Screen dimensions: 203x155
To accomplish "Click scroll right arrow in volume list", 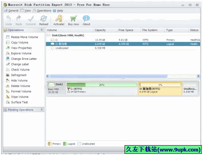I will click(198, 76).
